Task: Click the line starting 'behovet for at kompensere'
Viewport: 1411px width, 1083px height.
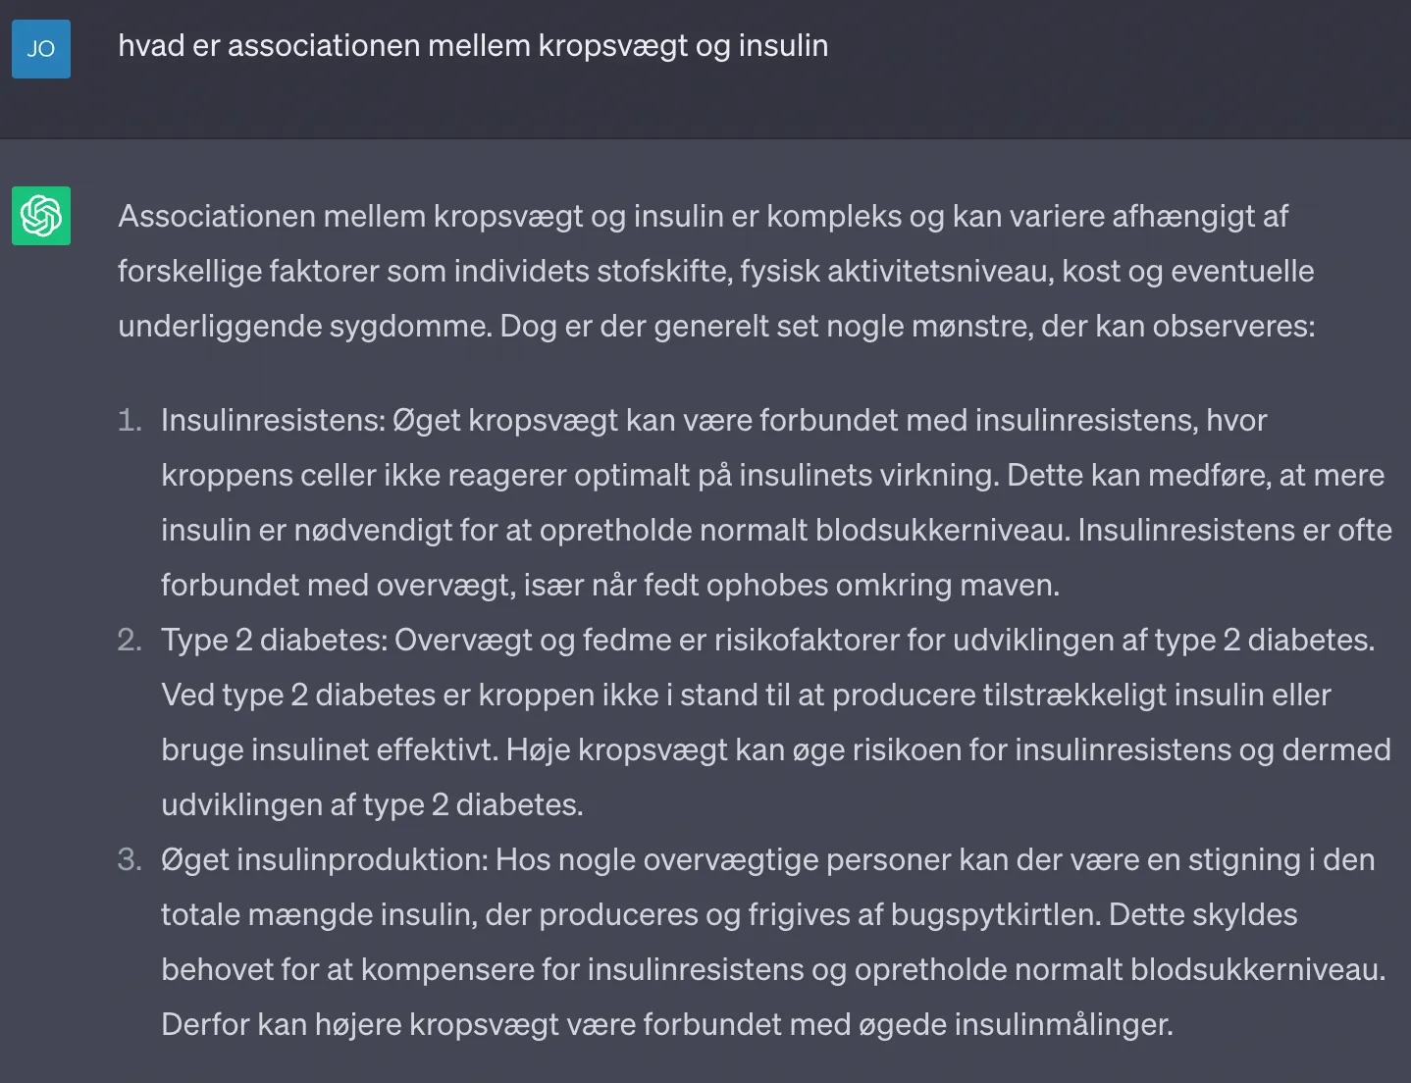Action: (773, 969)
